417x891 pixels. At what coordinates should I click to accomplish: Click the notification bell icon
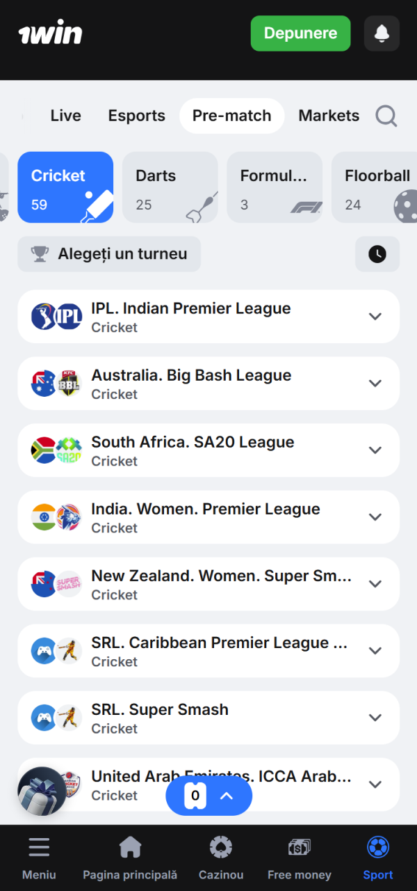point(382,33)
